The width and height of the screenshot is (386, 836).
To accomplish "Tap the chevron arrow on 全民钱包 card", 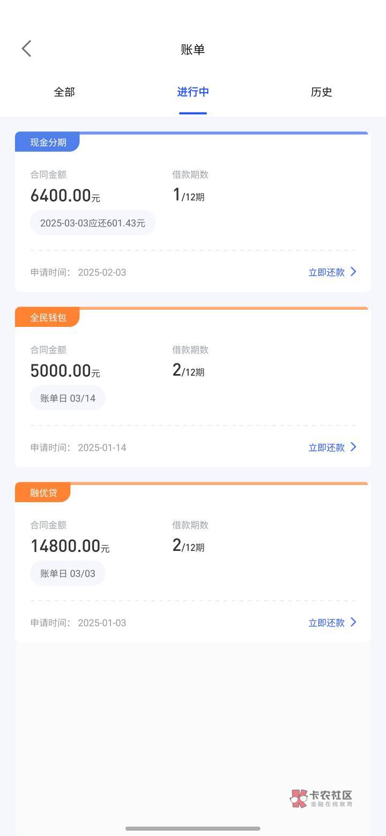I will pos(353,447).
